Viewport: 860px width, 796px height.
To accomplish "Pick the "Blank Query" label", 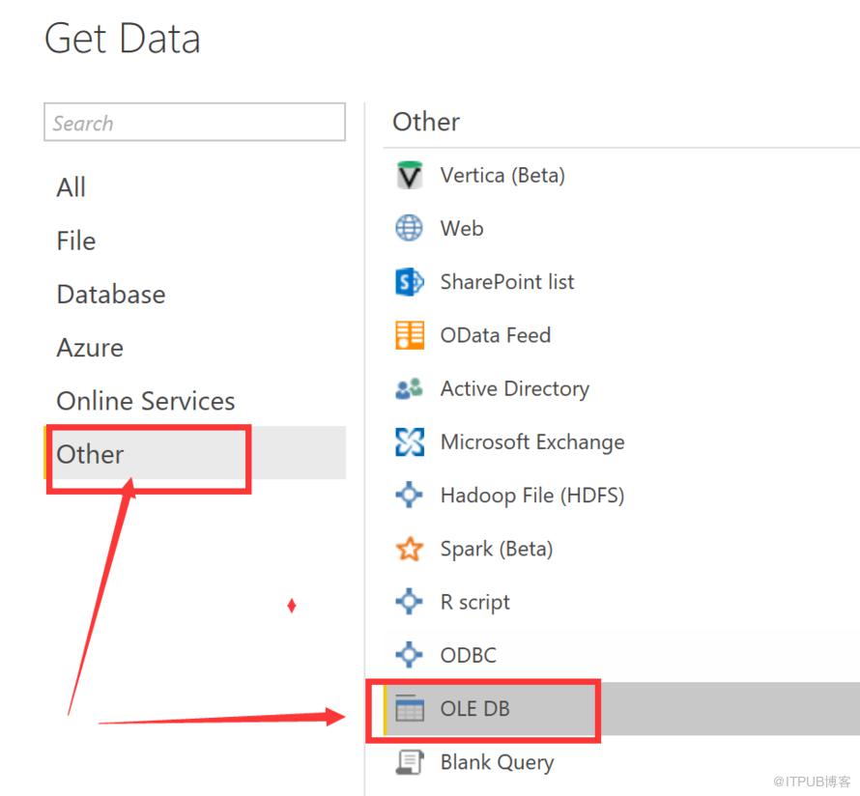I will tap(497, 761).
